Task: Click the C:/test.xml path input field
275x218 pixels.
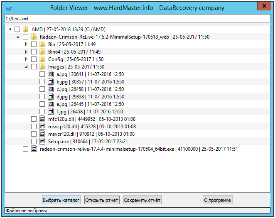Action: click(x=137, y=19)
